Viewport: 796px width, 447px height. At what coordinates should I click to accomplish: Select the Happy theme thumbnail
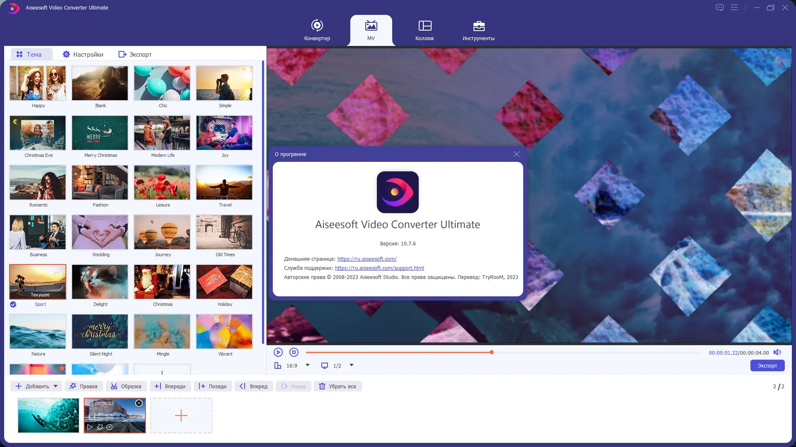38,83
